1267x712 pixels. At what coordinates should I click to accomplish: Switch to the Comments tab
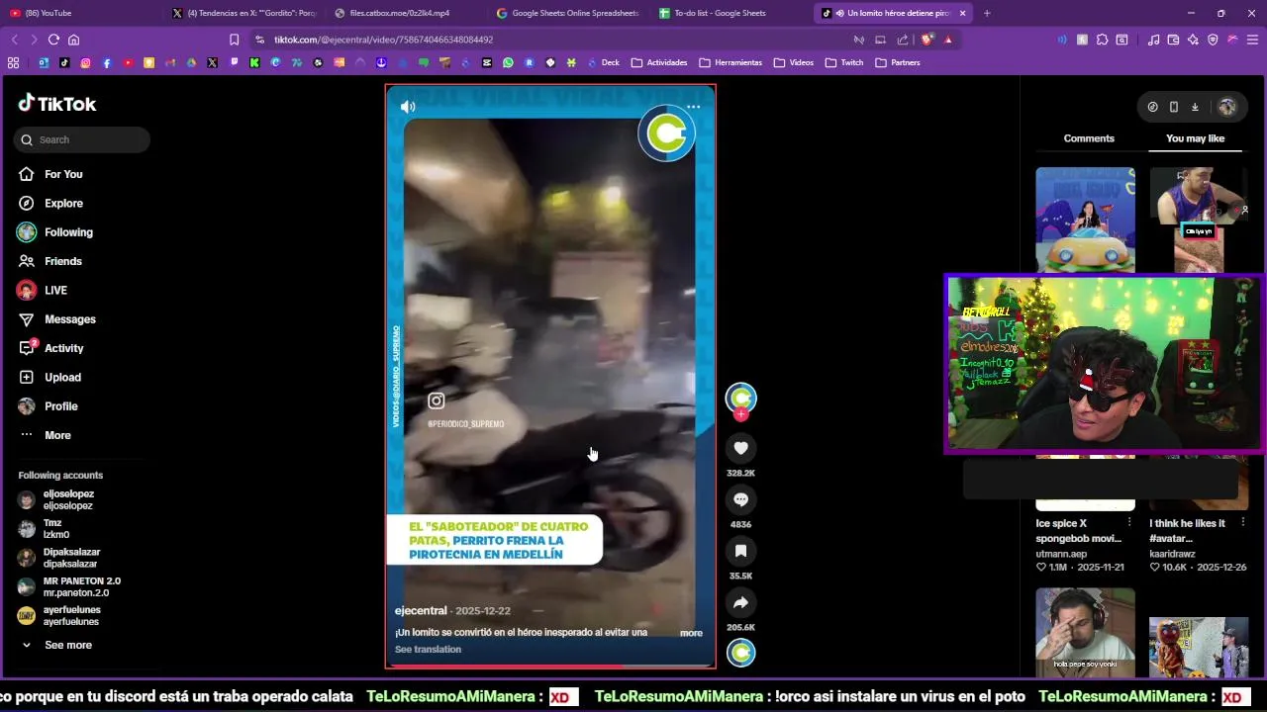click(x=1089, y=138)
